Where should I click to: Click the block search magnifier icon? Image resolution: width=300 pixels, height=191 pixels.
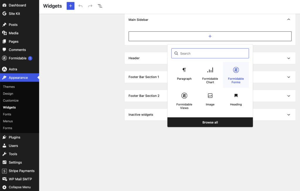pyautogui.click(x=176, y=53)
